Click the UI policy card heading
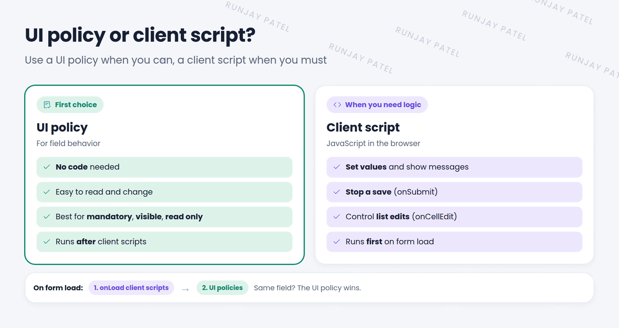Screen dimensions: 619x328 (x=62, y=128)
